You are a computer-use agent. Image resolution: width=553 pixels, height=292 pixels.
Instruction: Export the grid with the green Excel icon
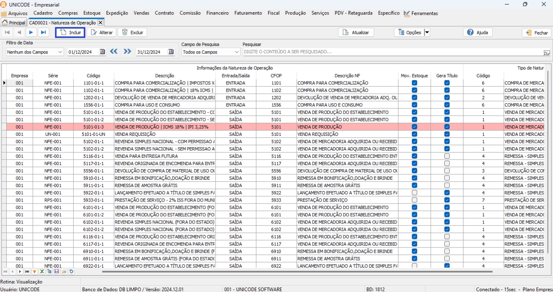(x=42, y=272)
